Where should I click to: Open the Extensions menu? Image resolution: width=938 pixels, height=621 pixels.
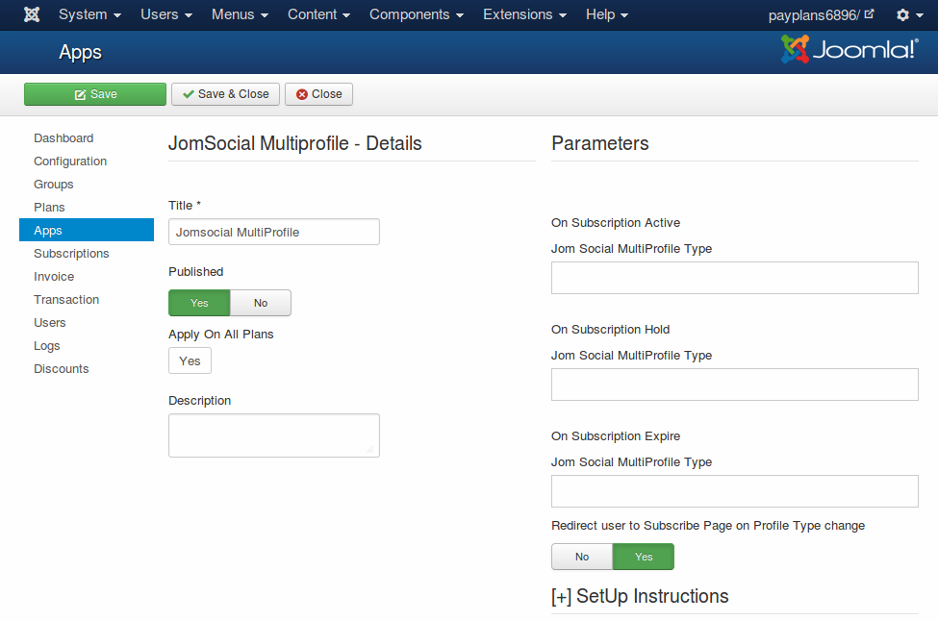point(524,14)
